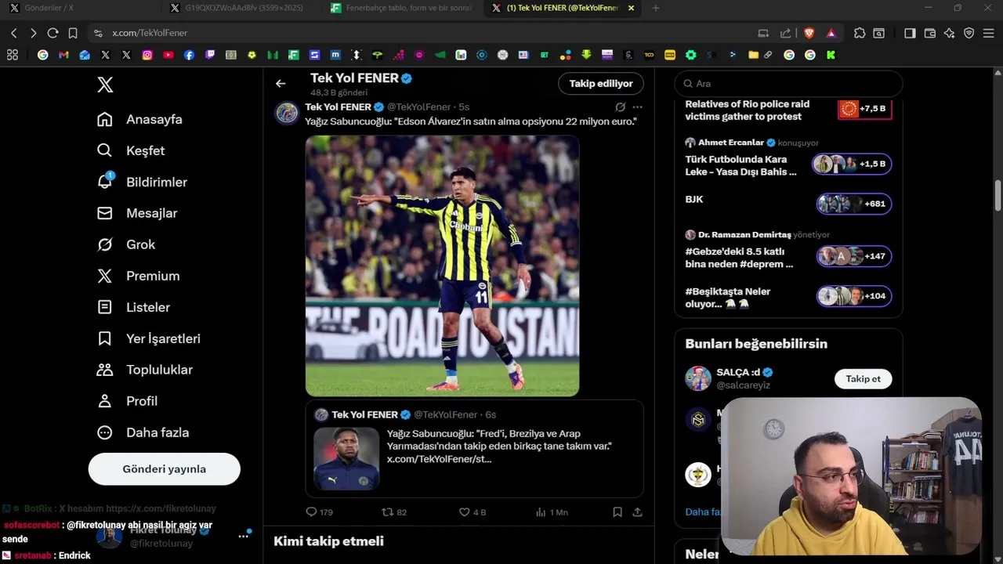The image size is (1003, 564).
Task: Open Premium in the sidebar
Action: coord(138,276)
